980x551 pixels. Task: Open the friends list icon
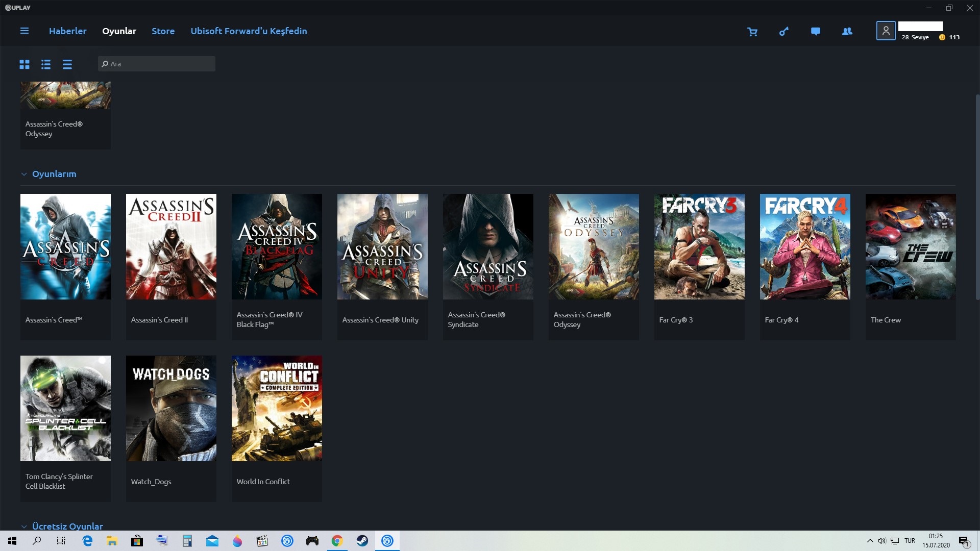click(847, 32)
